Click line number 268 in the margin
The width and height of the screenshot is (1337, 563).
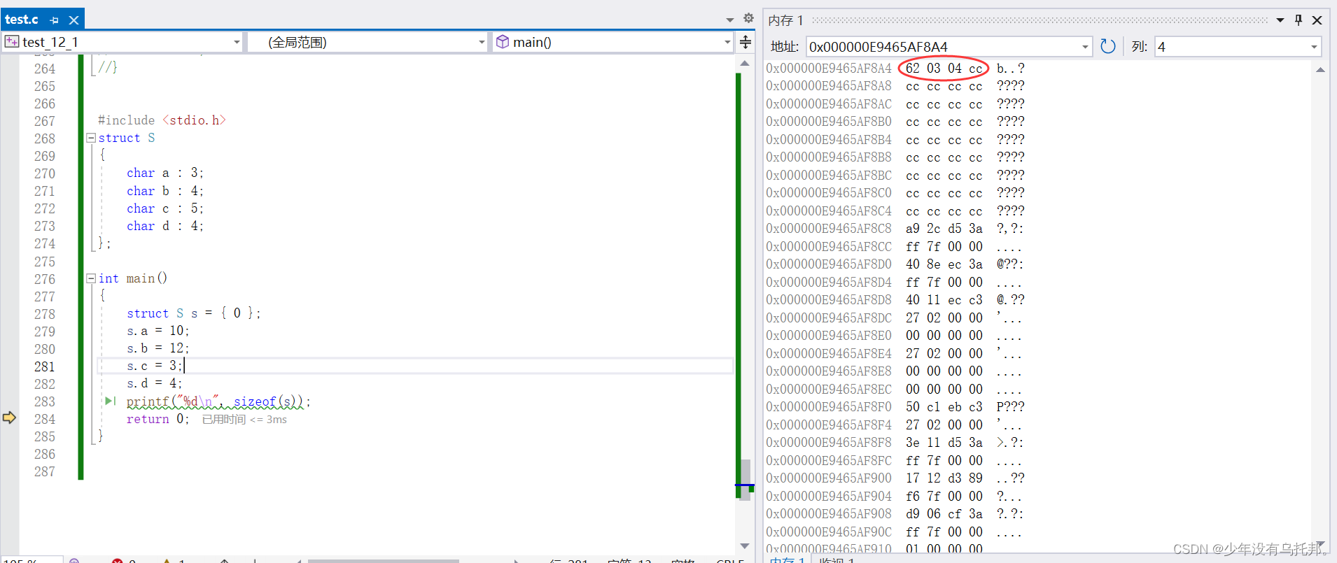pos(45,138)
